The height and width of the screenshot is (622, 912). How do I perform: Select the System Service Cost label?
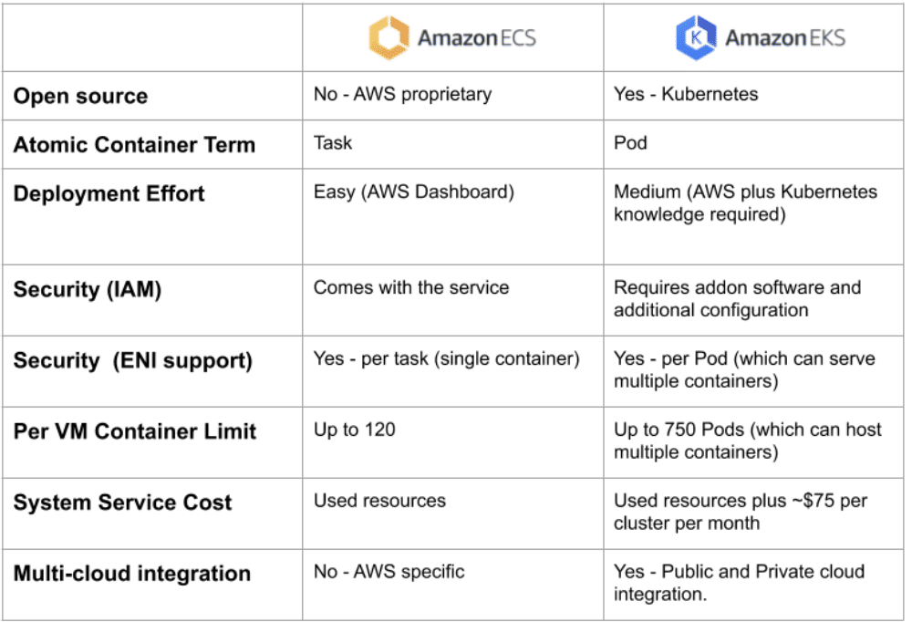click(122, 503)
